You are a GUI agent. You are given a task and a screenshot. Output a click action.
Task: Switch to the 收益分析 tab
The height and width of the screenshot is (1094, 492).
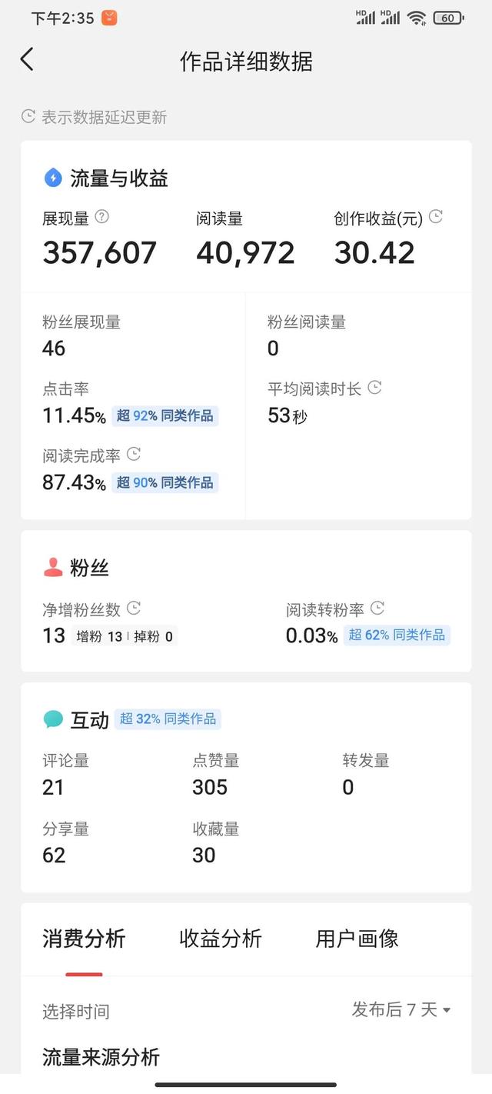pos(221,938)
